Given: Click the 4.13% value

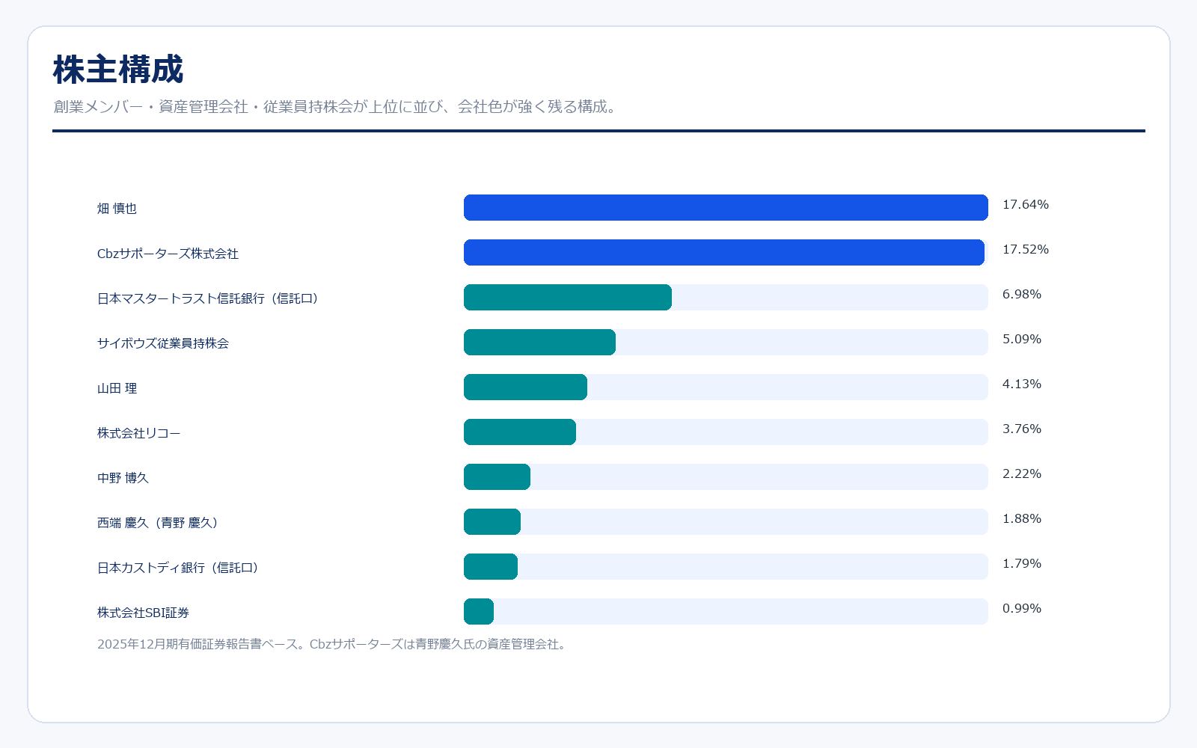Looking at the screenshot, I should click(1022, 384).
